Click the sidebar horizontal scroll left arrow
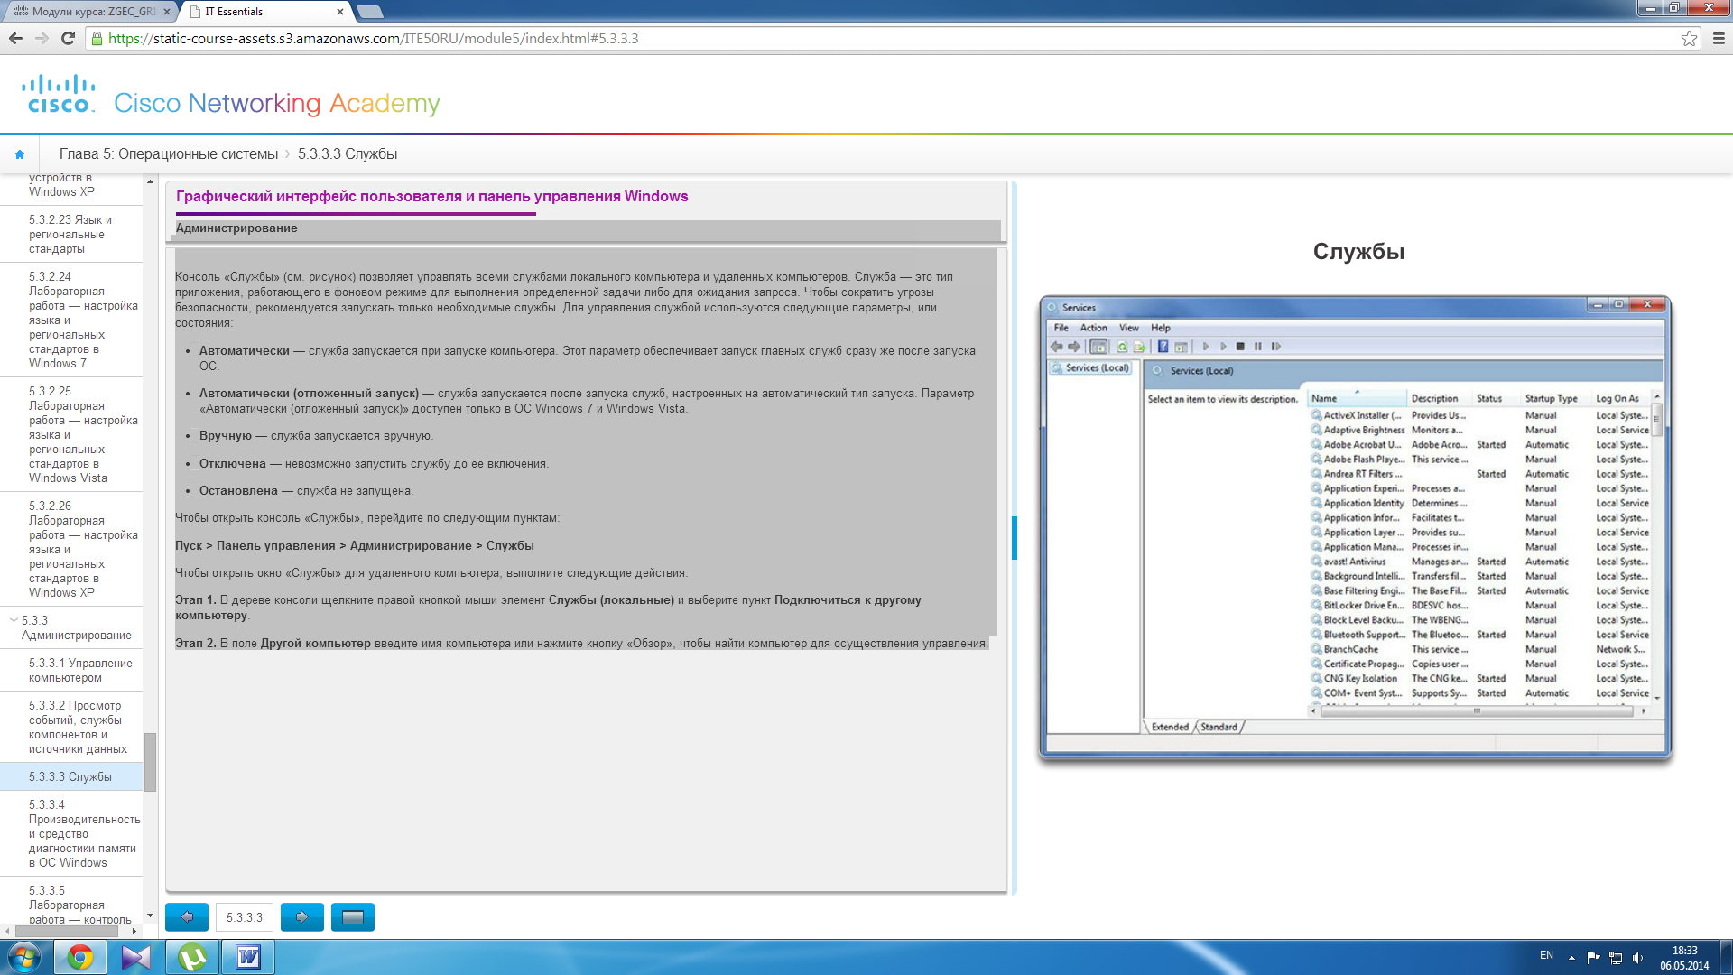The width and height of the screenshot is (1733, 975). pos(7,931)
